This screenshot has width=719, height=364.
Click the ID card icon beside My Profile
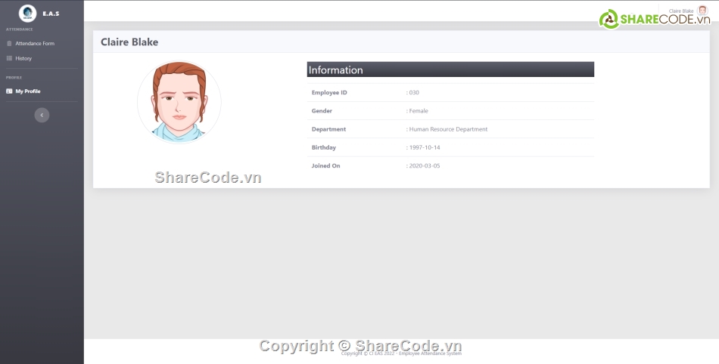point(9,91)
